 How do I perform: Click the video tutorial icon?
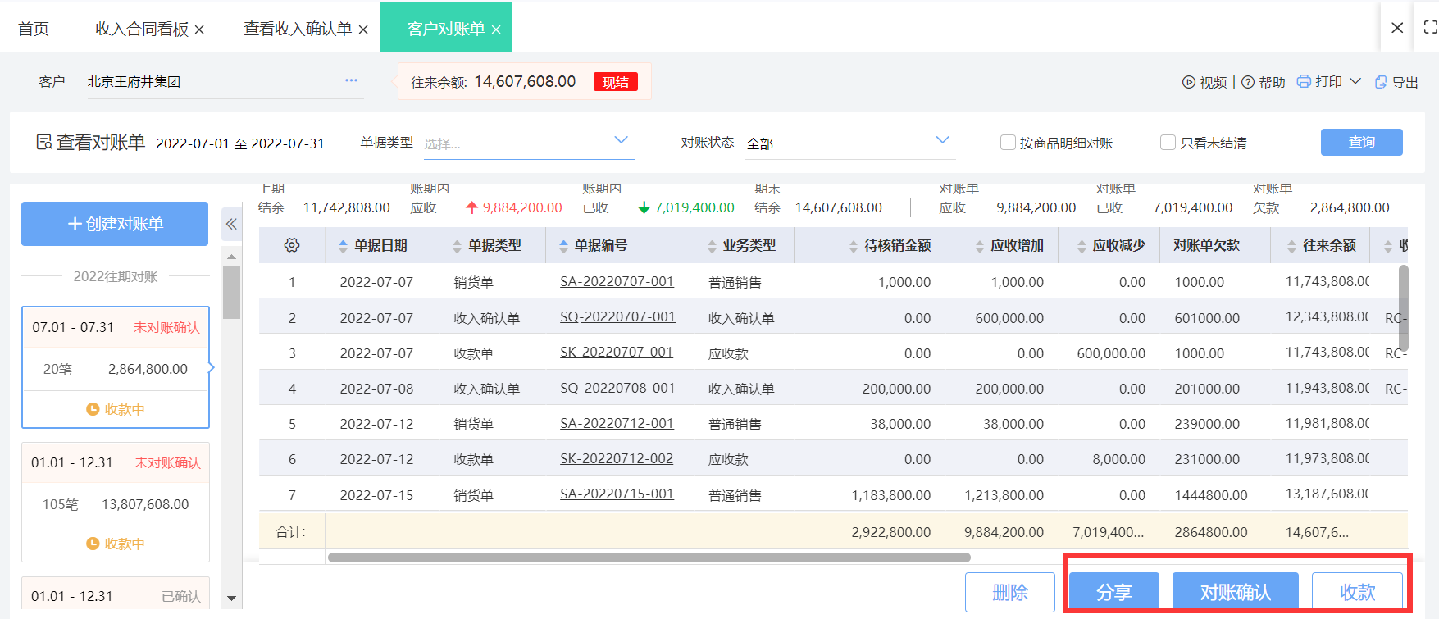(1188, 82)
